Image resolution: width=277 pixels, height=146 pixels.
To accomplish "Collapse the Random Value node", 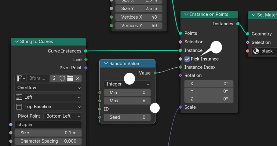I will tap(106, 64).
